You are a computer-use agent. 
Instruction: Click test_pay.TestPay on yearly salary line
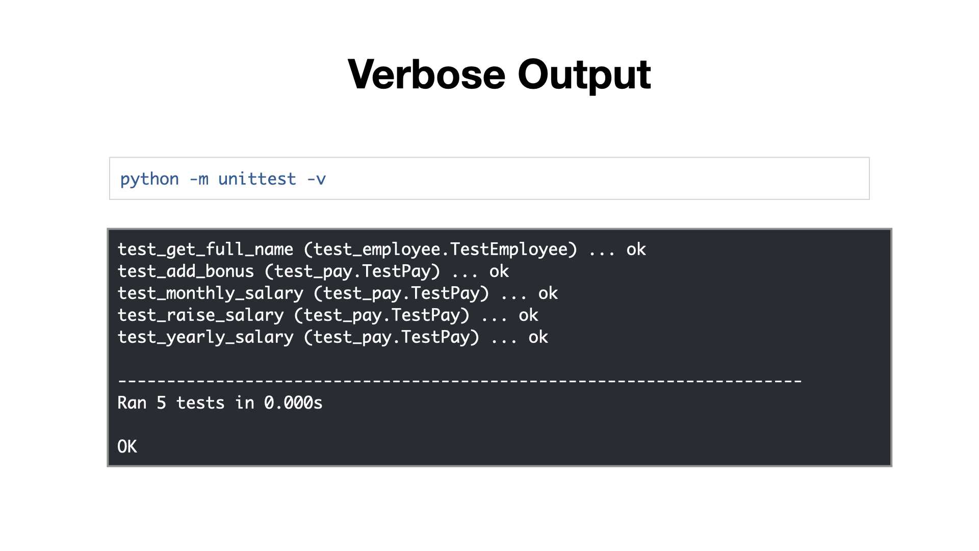392,337
